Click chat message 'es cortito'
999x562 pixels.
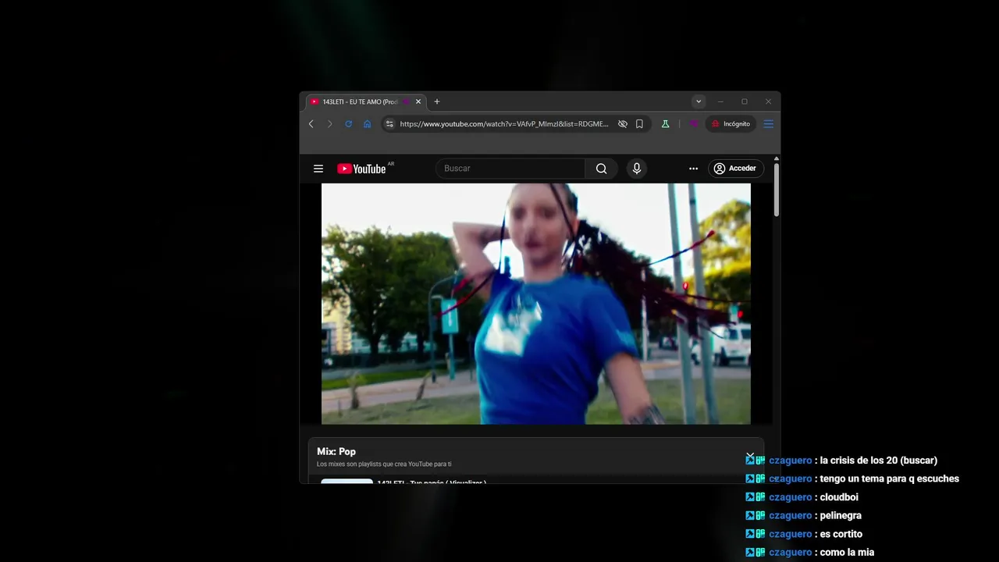coord(841,535)
